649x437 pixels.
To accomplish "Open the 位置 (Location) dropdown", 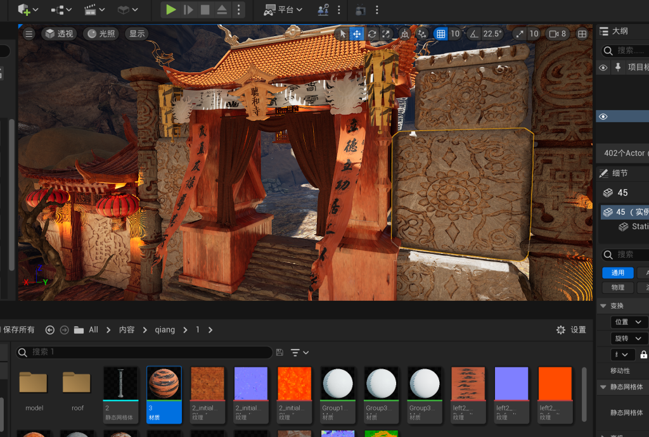I will coord(629,322).
